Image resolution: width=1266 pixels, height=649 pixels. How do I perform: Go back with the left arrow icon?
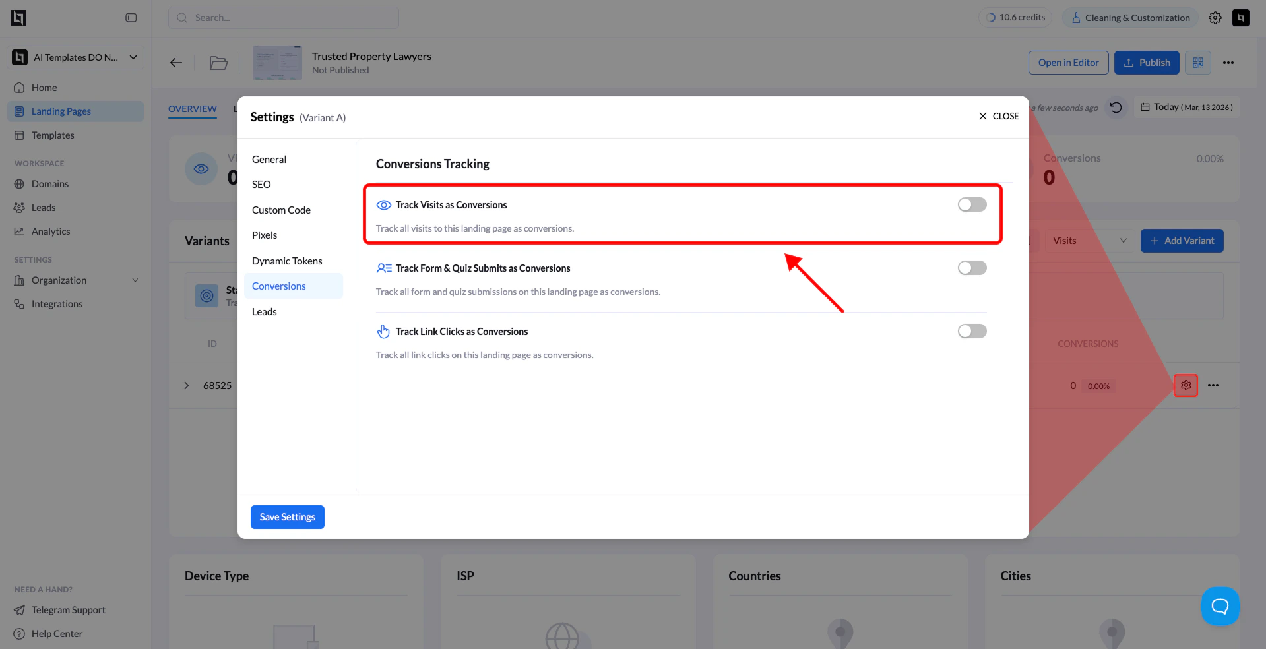176,63
